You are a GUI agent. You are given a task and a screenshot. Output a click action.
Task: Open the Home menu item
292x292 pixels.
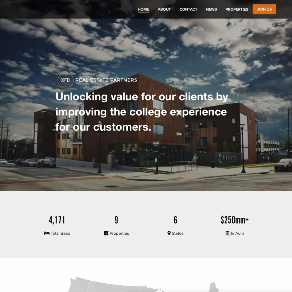[143, 9]
